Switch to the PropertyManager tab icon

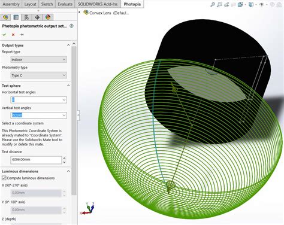click(16, 17)
